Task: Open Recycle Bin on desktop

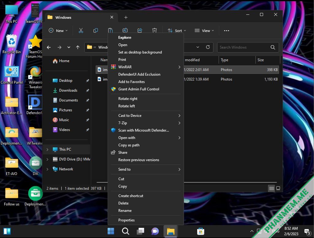Action: (11, 44)
